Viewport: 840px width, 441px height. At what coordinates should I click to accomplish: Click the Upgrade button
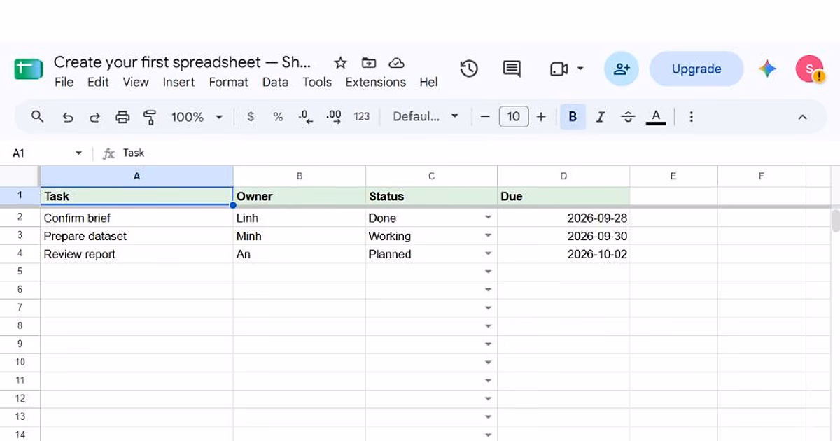(x=696, y=69)
